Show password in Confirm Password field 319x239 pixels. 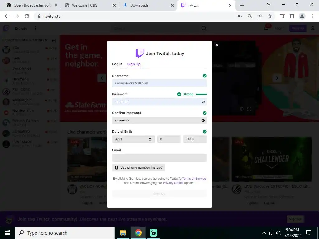pos(203,120)
